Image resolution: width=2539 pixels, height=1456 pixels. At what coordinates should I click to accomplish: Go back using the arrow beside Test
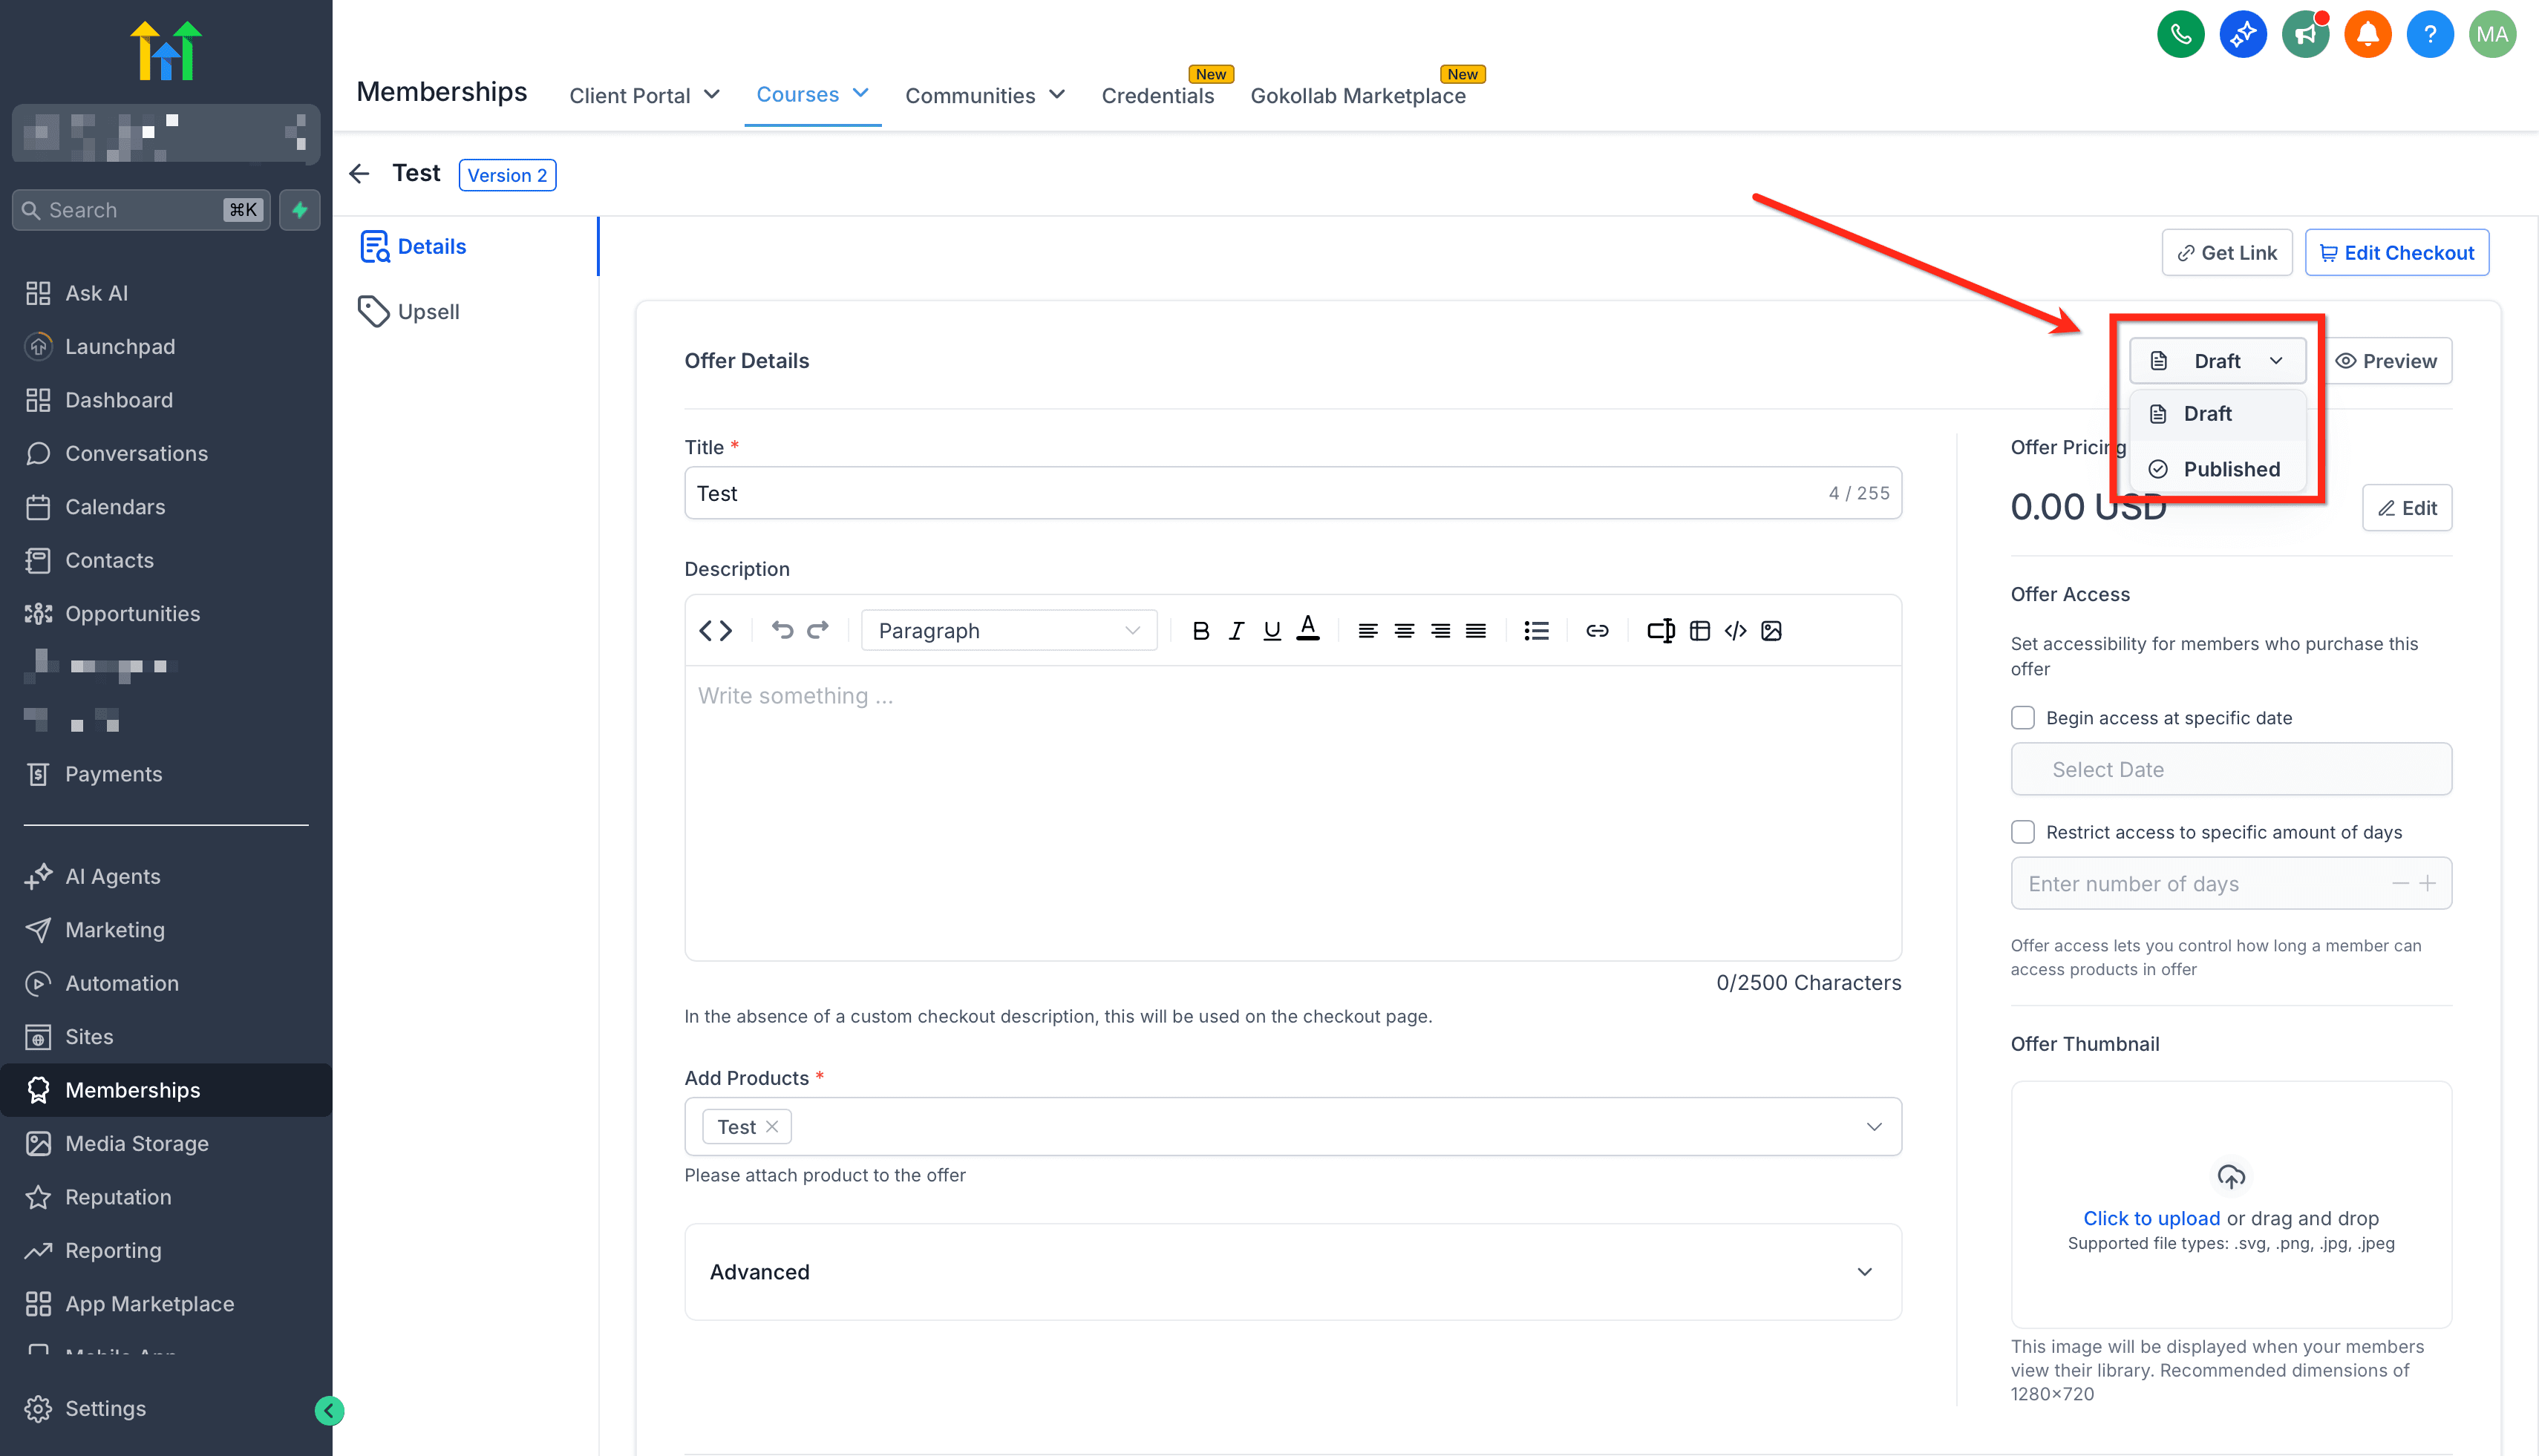point(359,174)
